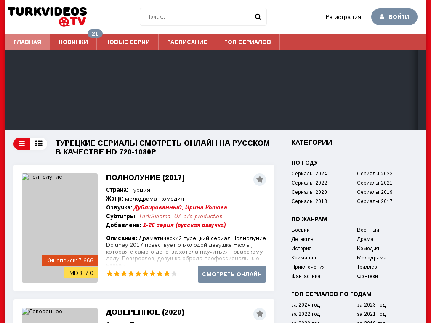431x323 pixels.
Task: Open the Полнолуние poster thumbnail
Action: (x=60, y=228)
